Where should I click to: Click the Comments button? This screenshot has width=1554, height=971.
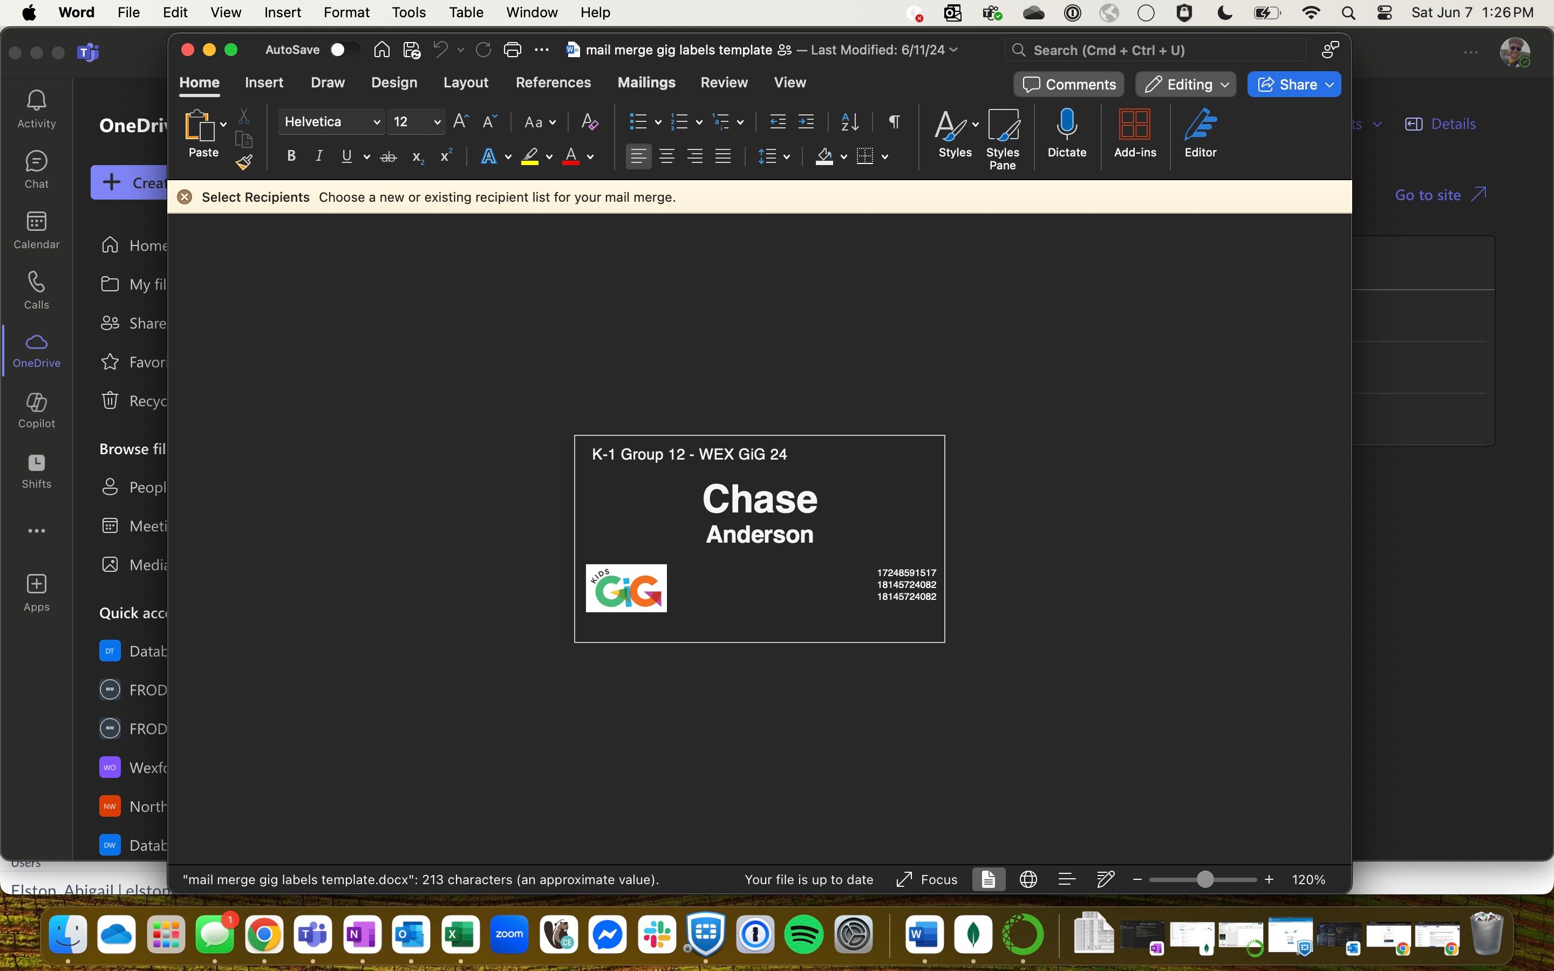click(x=1068, y=84)
